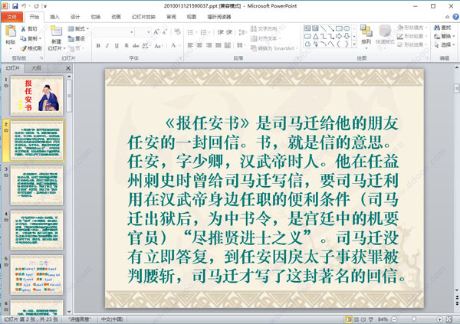Click the Clear Formatting eraser icon
The width and height of the screenshot is (460, 324).
177,31
